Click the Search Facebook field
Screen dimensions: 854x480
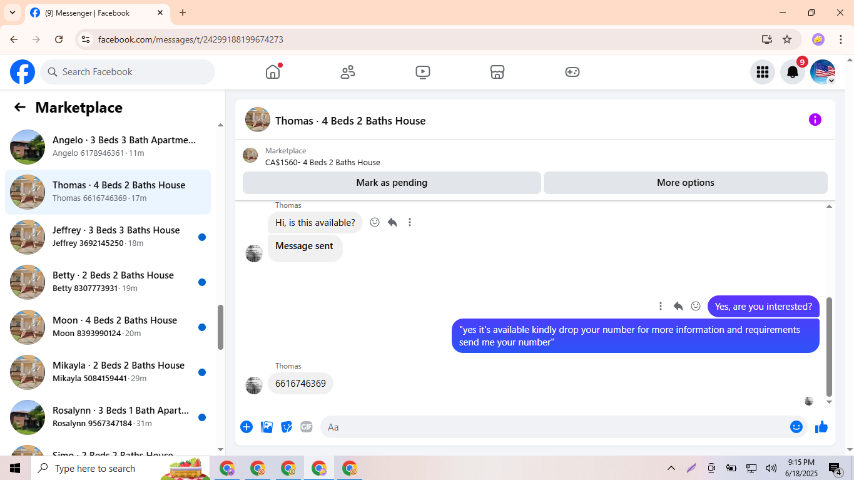128,72
